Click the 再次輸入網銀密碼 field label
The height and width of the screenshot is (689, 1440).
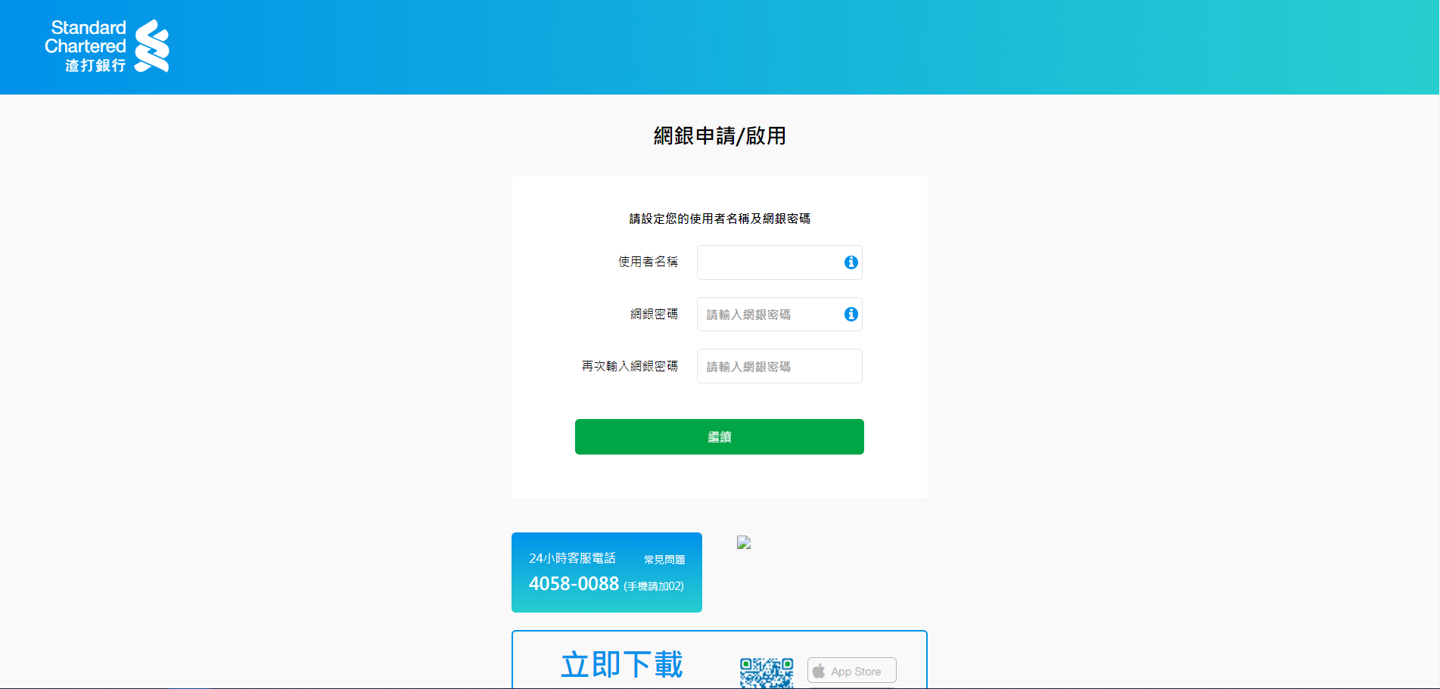click(x=630, y=366)
